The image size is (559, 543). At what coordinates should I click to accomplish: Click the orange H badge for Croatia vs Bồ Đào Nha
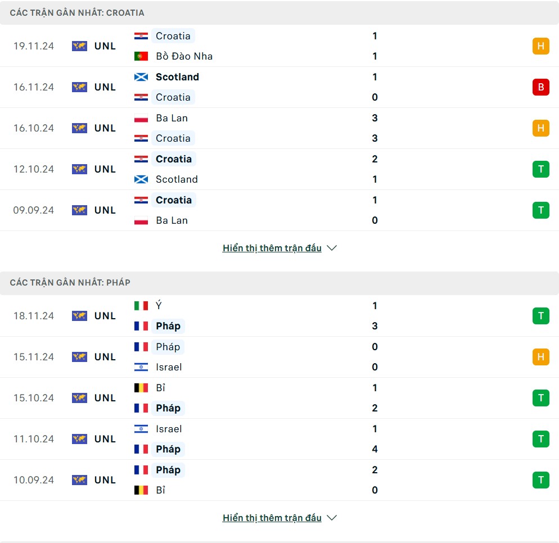coord(541,46)
